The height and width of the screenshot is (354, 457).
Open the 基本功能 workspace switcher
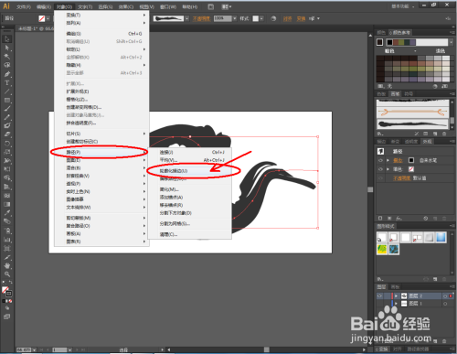[x=403, y=6]
